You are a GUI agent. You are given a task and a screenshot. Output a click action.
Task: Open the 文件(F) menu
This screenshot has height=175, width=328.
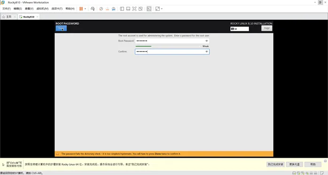tap(7, 8)
